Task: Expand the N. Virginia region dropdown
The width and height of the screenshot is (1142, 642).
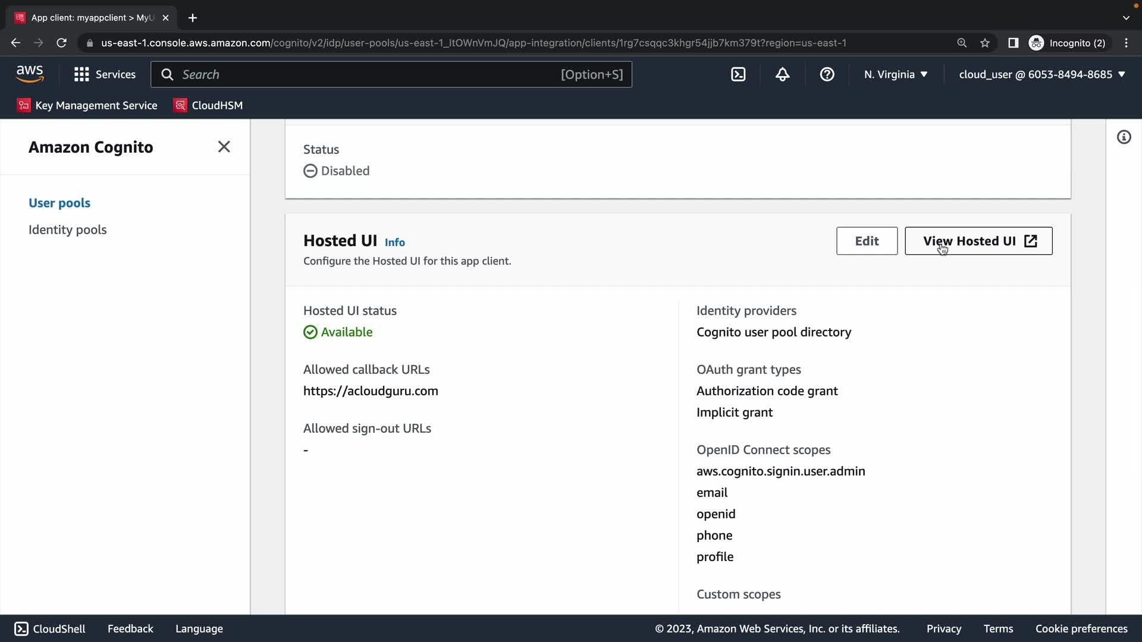Action: pos(896,74)
